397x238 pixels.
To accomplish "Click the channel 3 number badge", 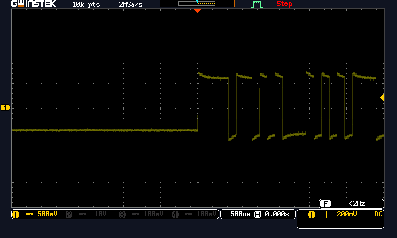I will coord(122,215).
